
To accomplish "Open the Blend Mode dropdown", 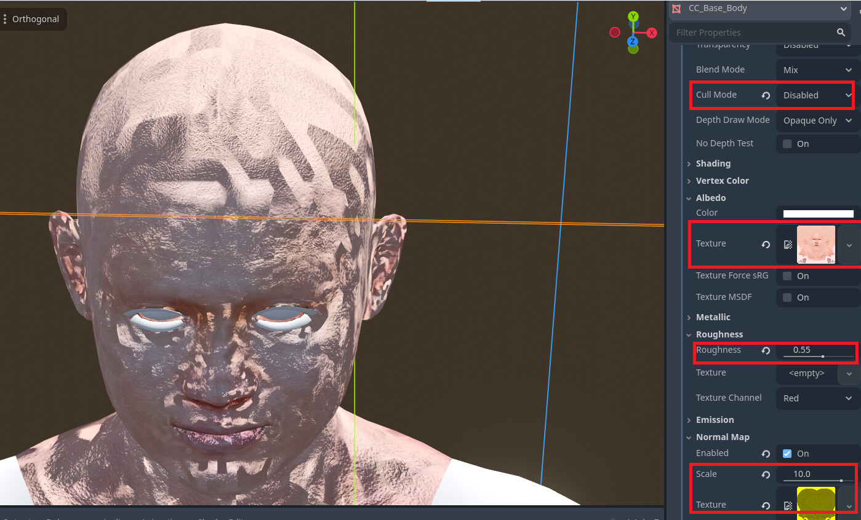I will click(x=816, y=69).
